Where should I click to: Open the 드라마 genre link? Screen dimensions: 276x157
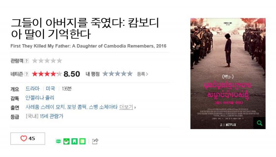[32, 89]
